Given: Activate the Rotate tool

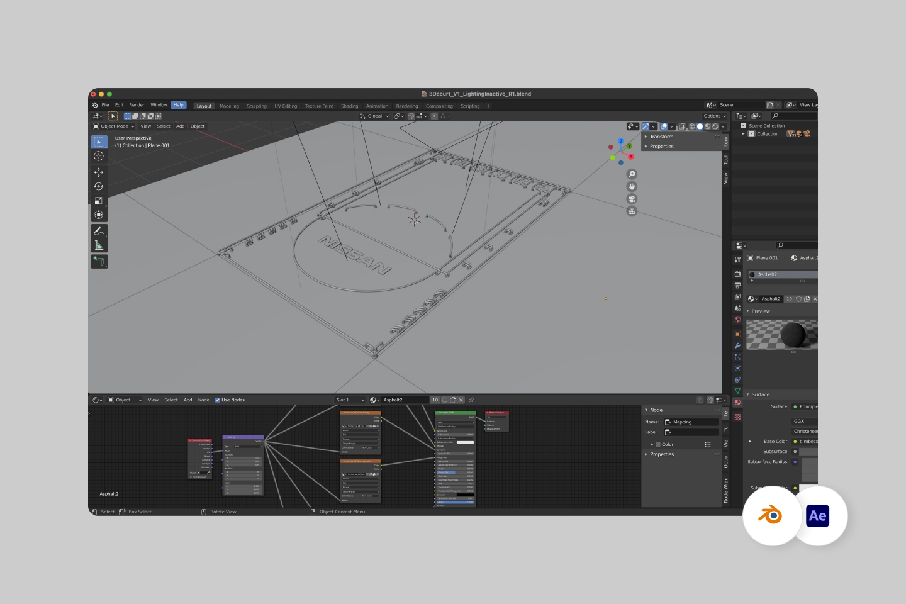Looking at the screenshot, I should tap(99, 186).
